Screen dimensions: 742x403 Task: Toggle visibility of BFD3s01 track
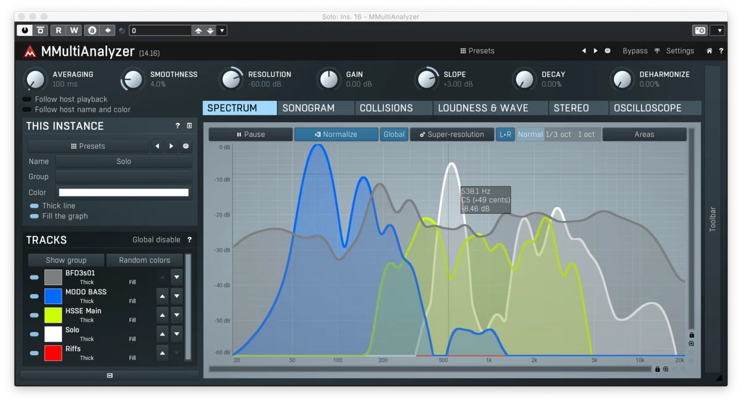click(x=34, y=278)
